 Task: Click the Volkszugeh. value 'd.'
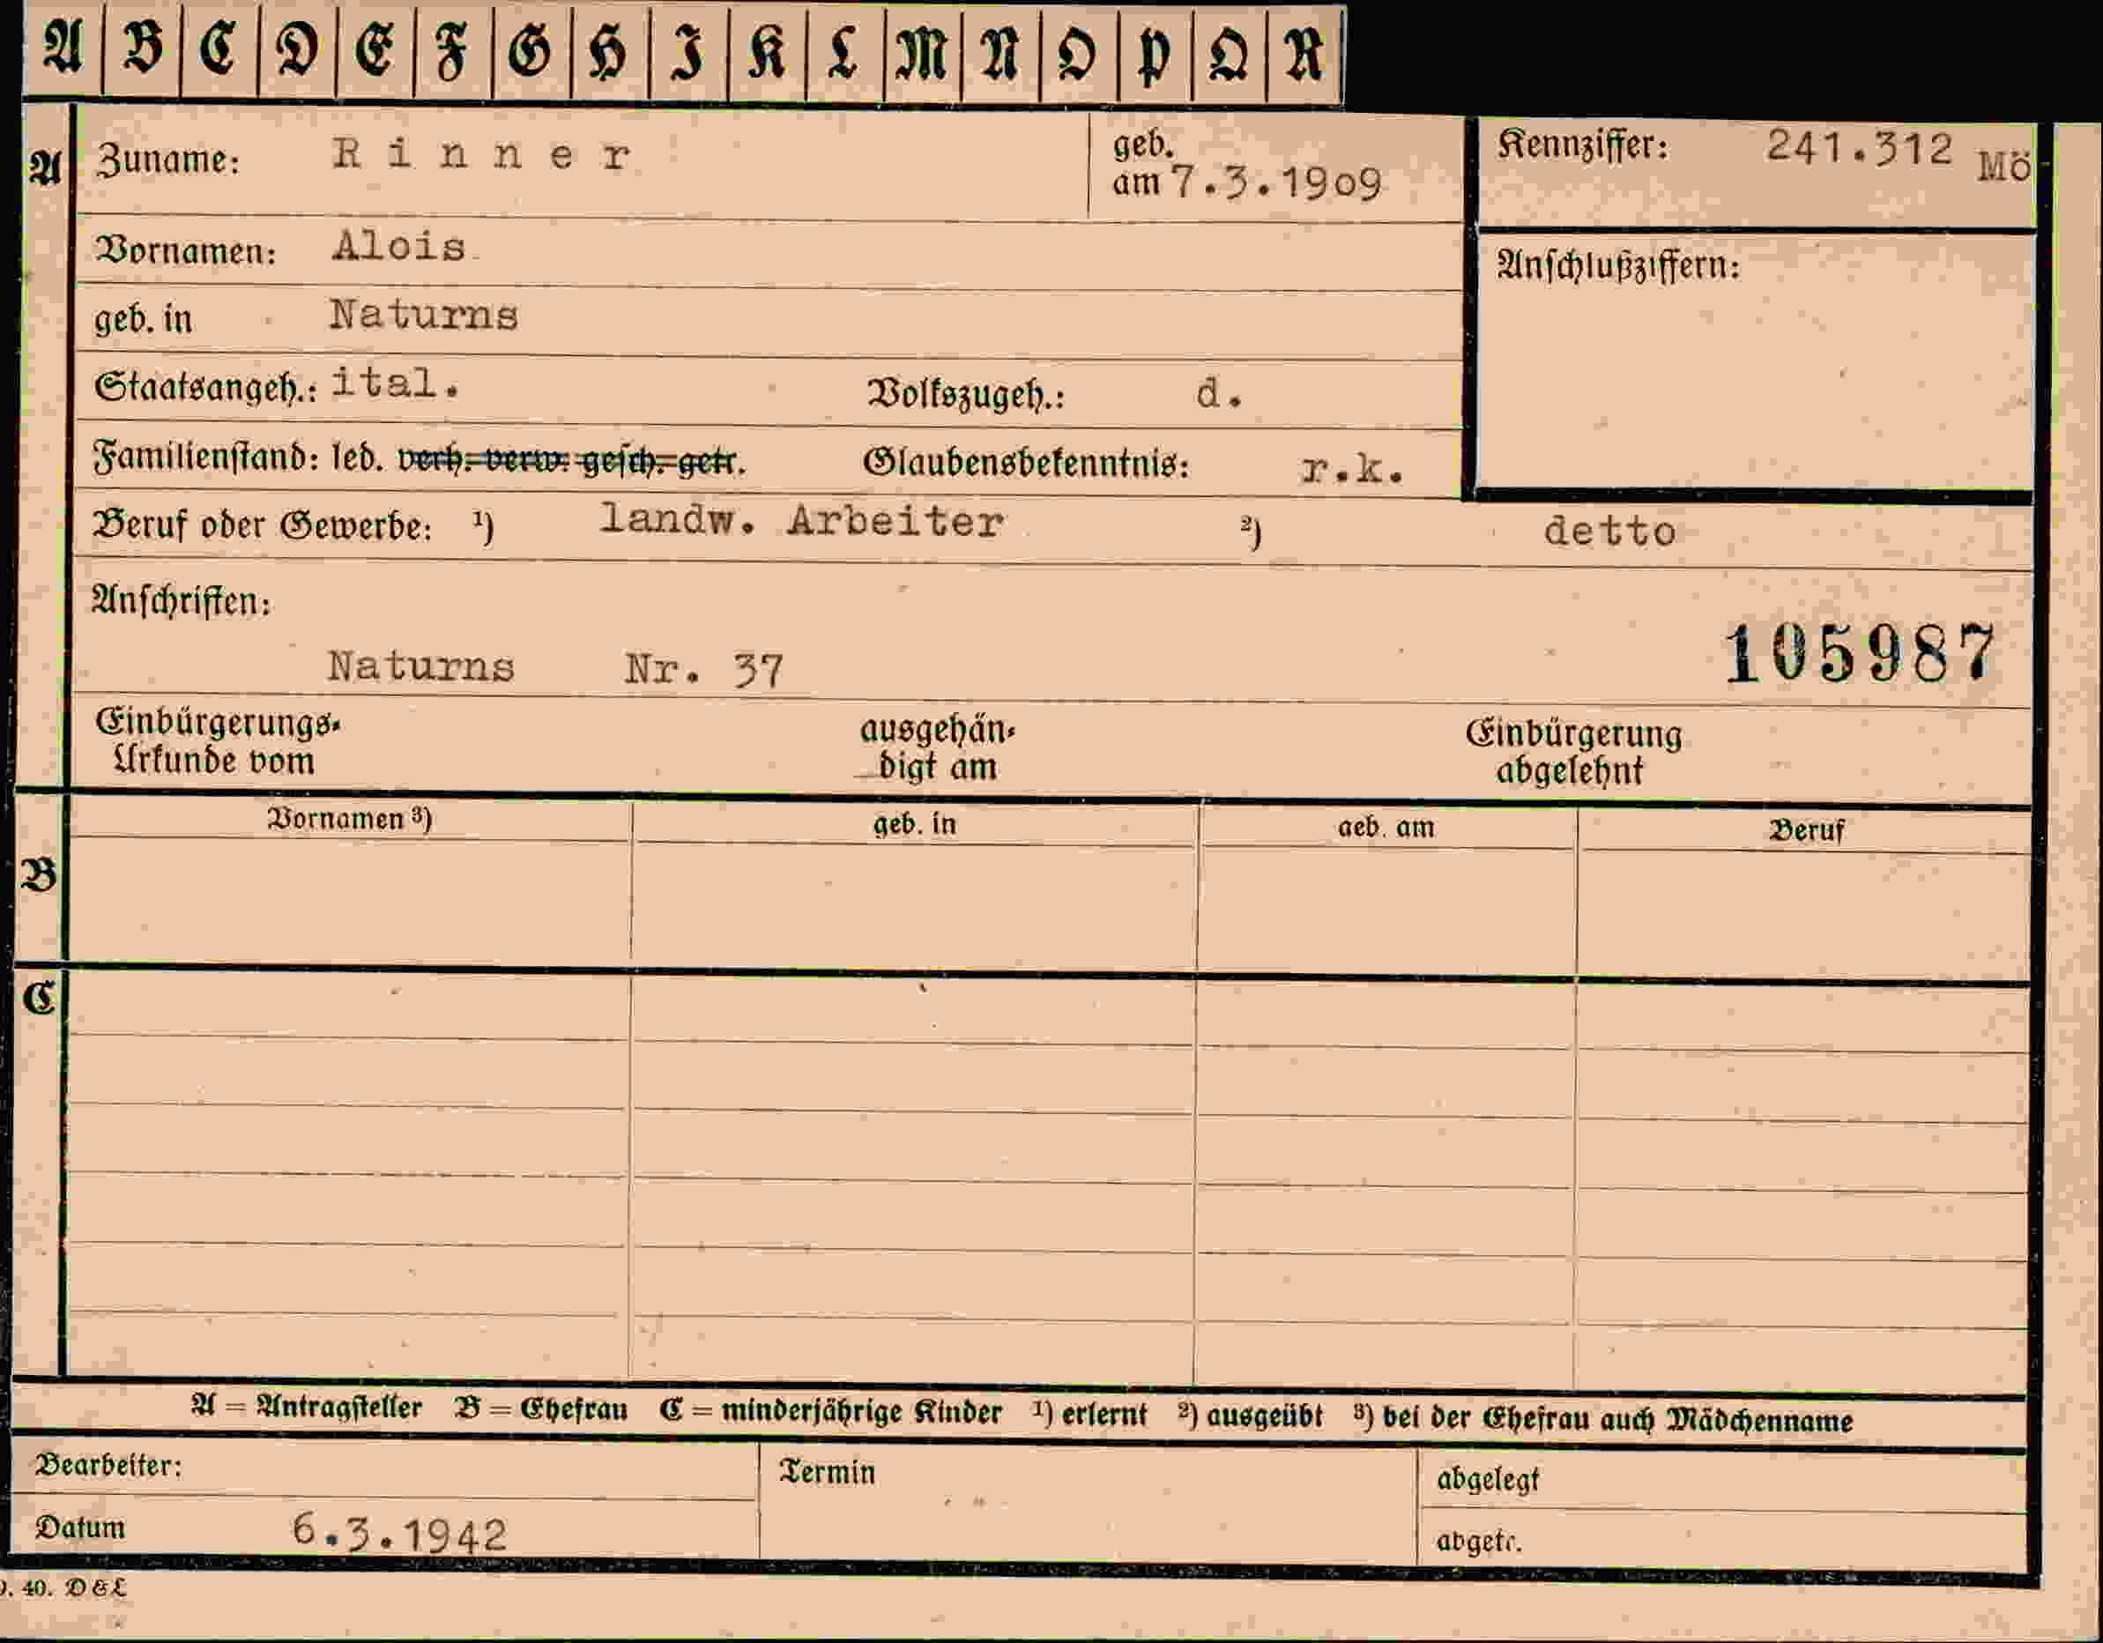[x=1219, y=393]
